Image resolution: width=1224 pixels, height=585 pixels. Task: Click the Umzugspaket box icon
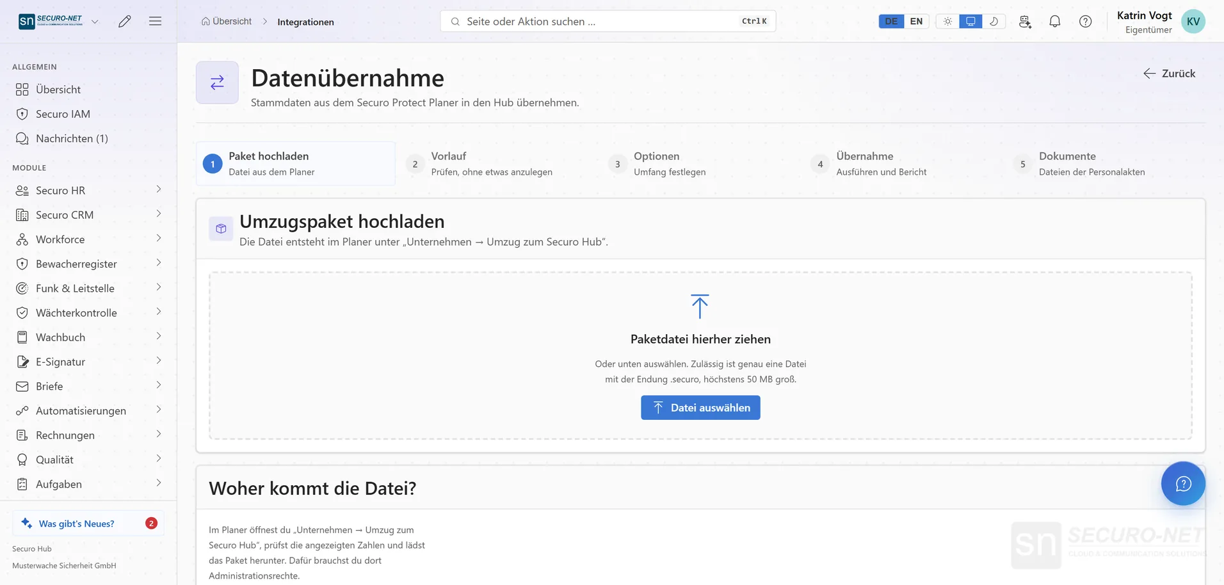point(221,228)
